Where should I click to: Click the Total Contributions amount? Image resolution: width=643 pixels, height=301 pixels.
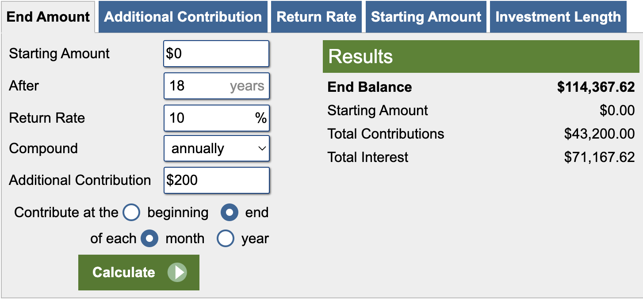pos(599,134)
